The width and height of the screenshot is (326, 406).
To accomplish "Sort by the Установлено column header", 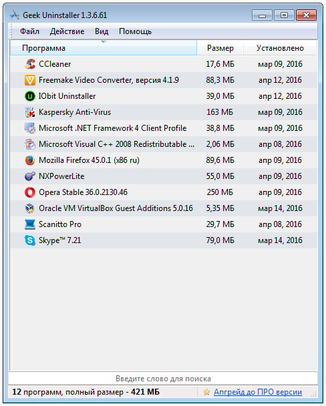I will pos(280,48).
